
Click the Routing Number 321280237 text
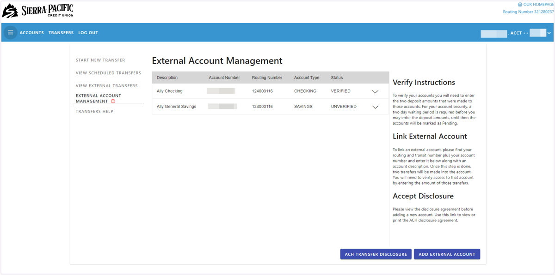tap(528, 12)
